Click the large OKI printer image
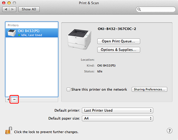The image size is (178, 140). coord(79,39)
